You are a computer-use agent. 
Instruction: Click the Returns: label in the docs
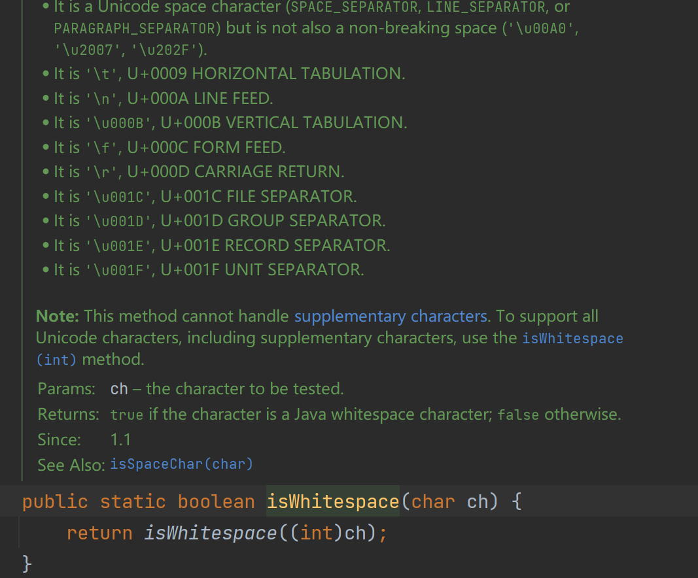click(x=69, y=415)
